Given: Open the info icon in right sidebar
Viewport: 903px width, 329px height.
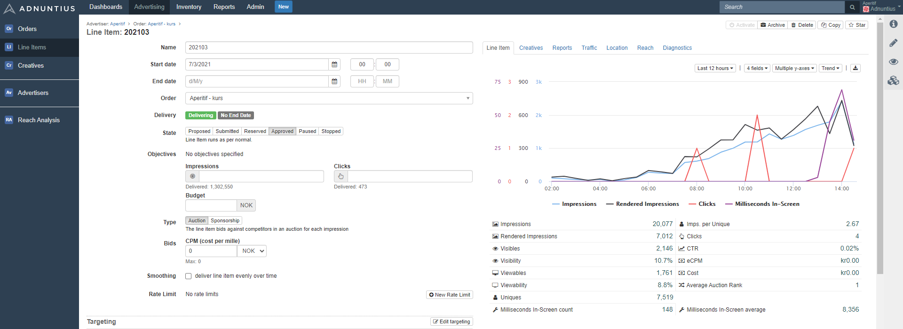Looking at the screenshot, I should click(893, 24).
